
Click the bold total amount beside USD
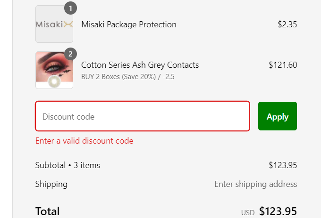(278, 211)
